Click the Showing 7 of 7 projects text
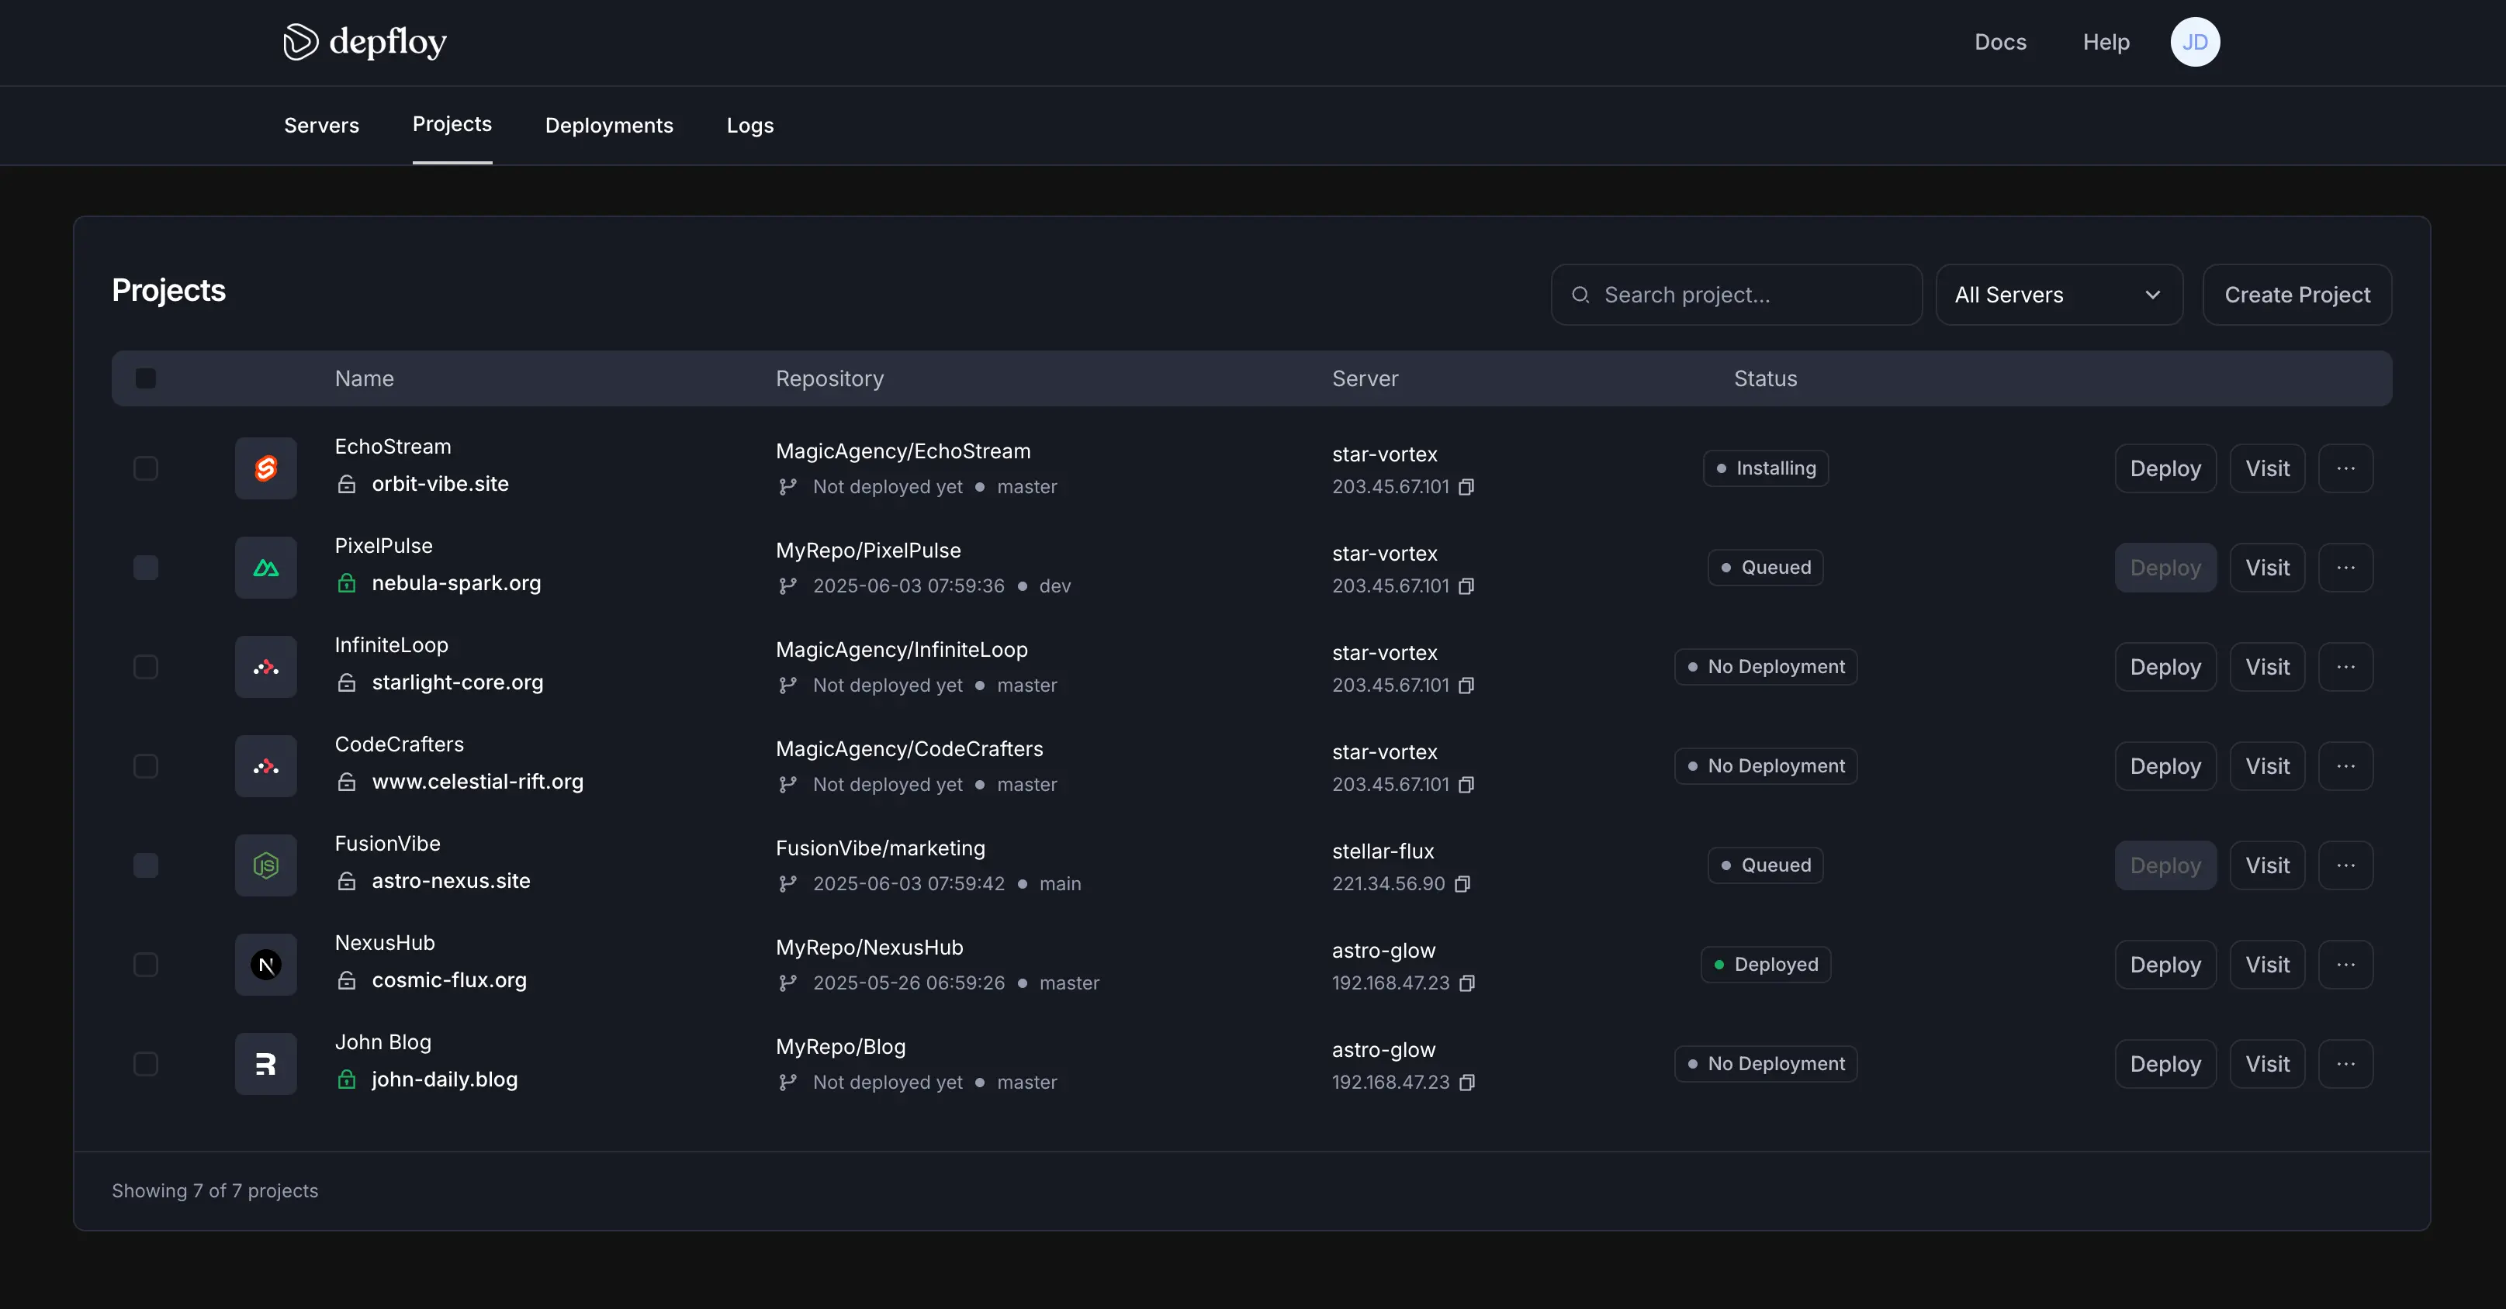 (215, 1191)
